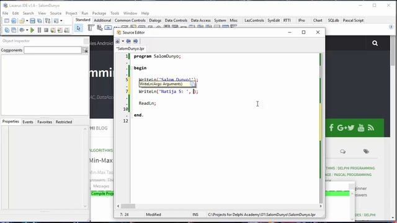Open the Package menu
The width and height of the screenshot is (397, 223).
point(99,13)
